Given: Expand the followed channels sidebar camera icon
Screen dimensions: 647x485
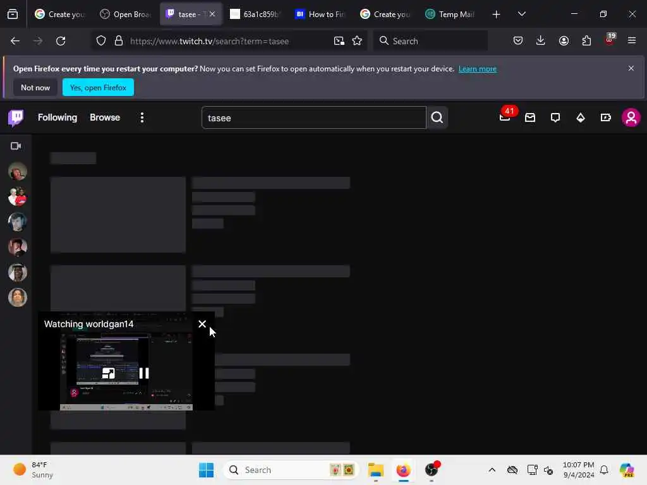Looking at the screenshot, I should tap(16, 146).
